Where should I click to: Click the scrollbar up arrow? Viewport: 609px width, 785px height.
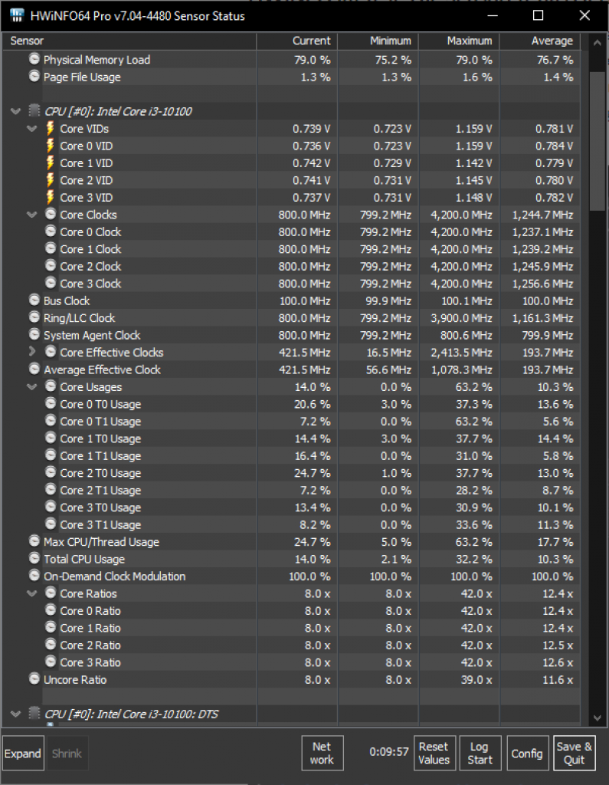click(x=597, y=43)
